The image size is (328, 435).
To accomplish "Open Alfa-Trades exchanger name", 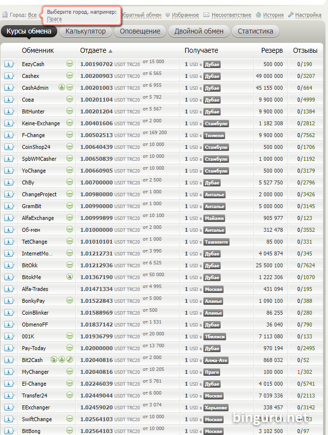I will pos(35,289).
